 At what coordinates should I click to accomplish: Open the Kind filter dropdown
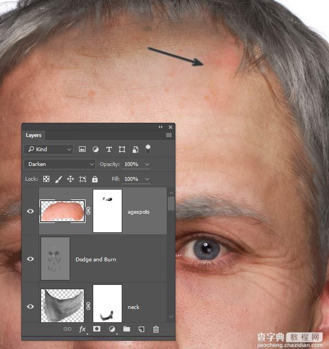(x=49, y=150)
